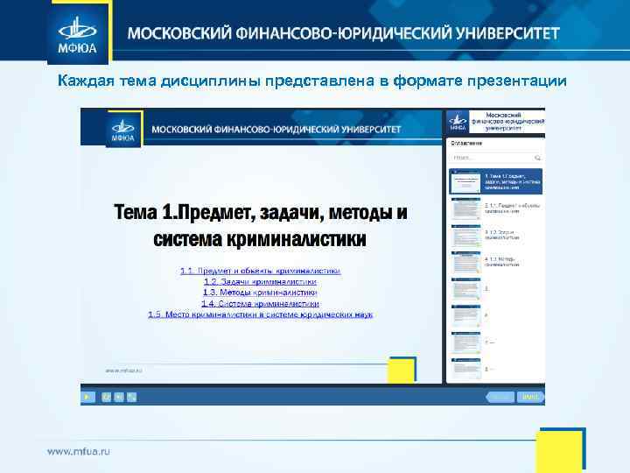Viewport: 630px width, 473px height.
Task: Click caption Каждая тема дисциплины представлена
Action: tap(311, 81)
